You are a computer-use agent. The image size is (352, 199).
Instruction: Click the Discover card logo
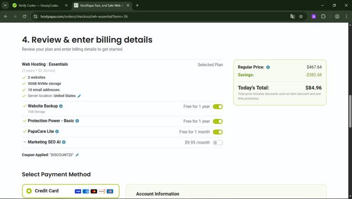(x=102, y=191)
